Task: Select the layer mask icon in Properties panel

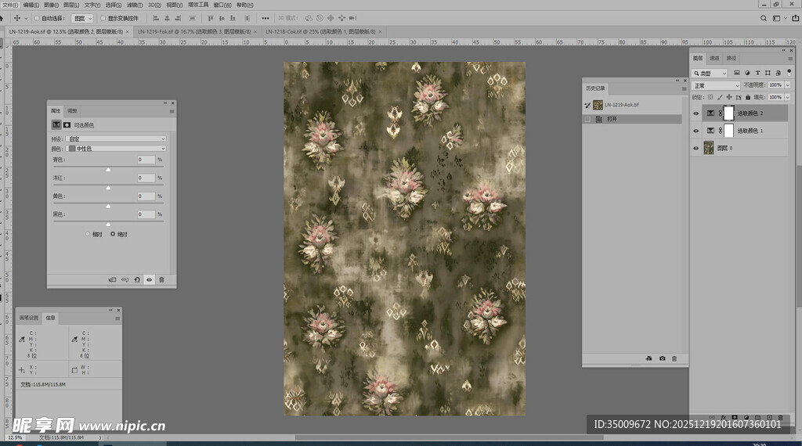Action: 67,124
